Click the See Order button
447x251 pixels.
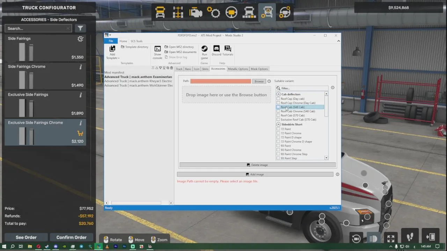point(26,237)
